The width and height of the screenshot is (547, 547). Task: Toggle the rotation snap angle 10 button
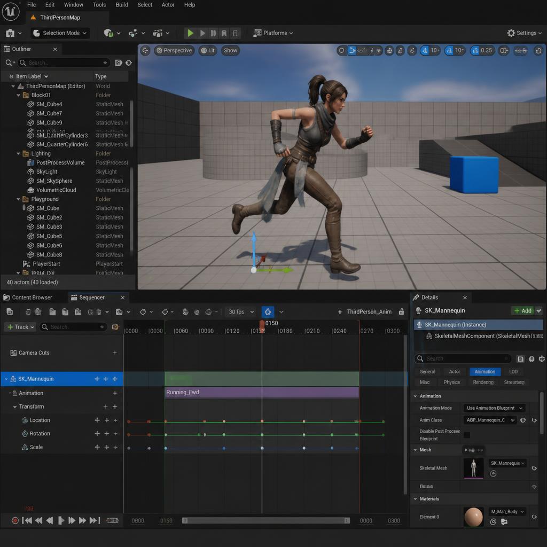[455, 51]
